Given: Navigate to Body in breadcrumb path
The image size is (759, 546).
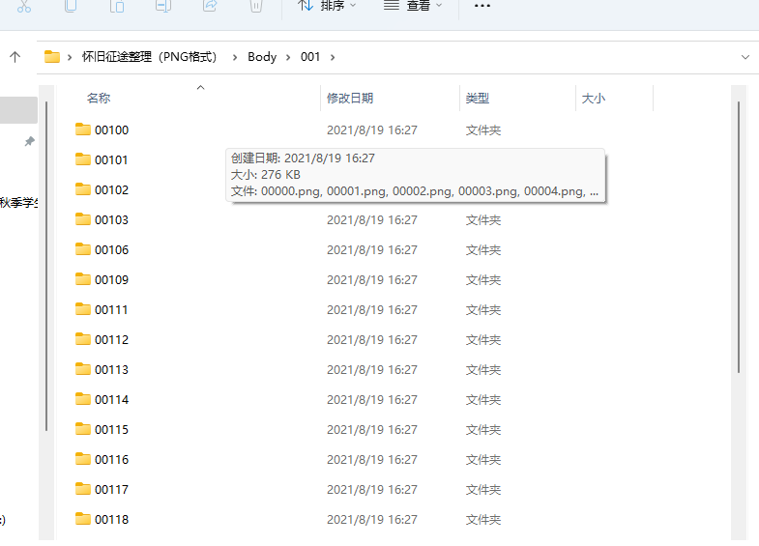Looking at the screenshot, I should [x=262, y=57].
